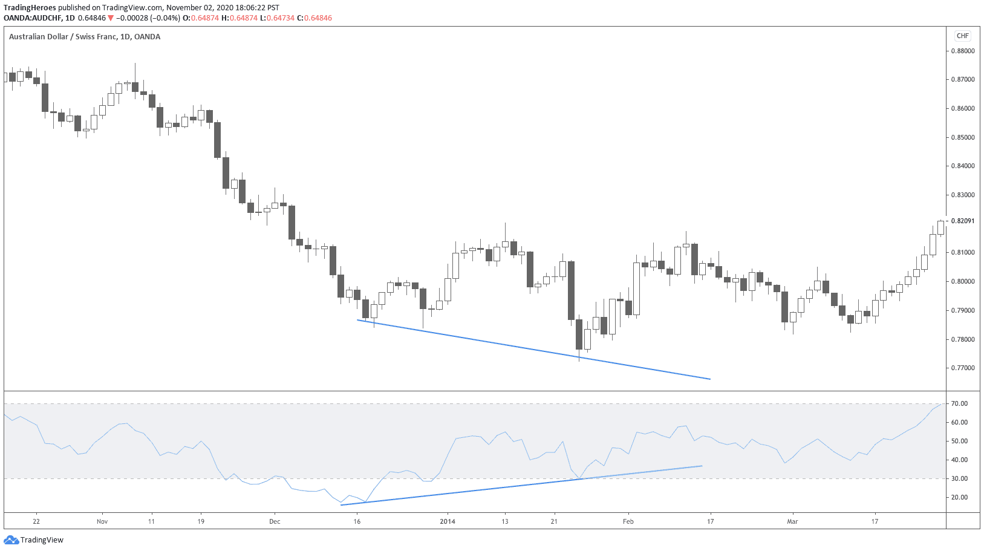Screen dimensions: 984x551
Task: Click the 0.84000 price axis label
Action: coord(963,166)
